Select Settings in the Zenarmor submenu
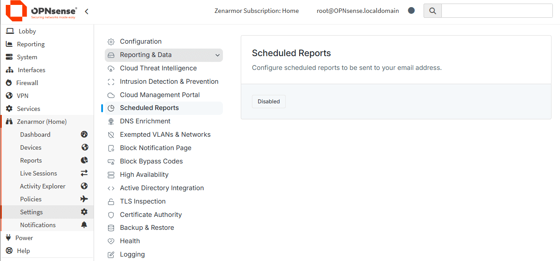 click(48, 212)
